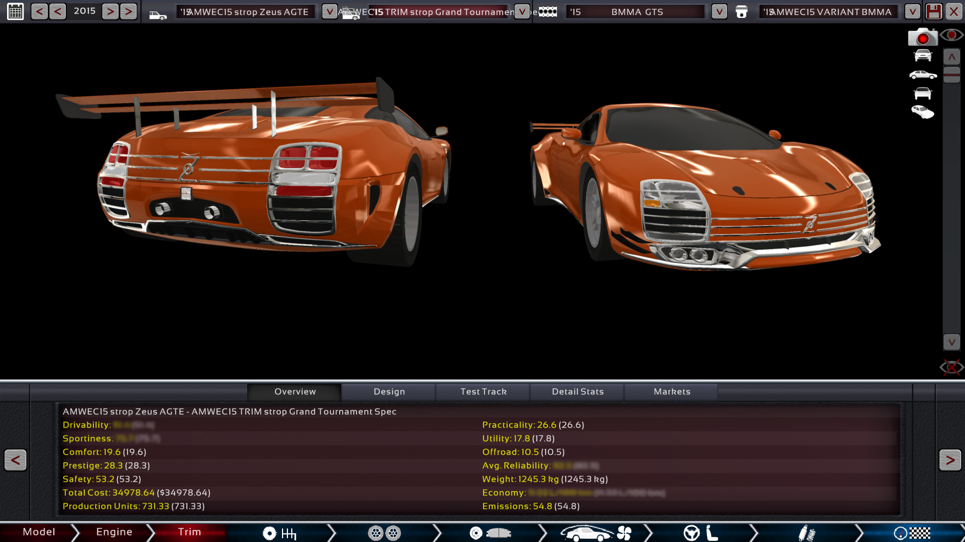Screen dimensions: 965x542
Task: Open the brakes section
Action: pyautogui.click(x=490, y=533)
